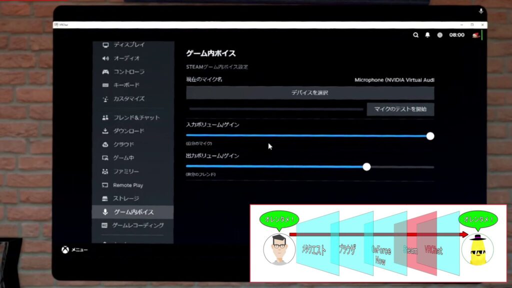Viewport: 512px width, 288px height.
Task: Click the 出力ボリューム/ゲイン slider handle
Action: point(366,167)
